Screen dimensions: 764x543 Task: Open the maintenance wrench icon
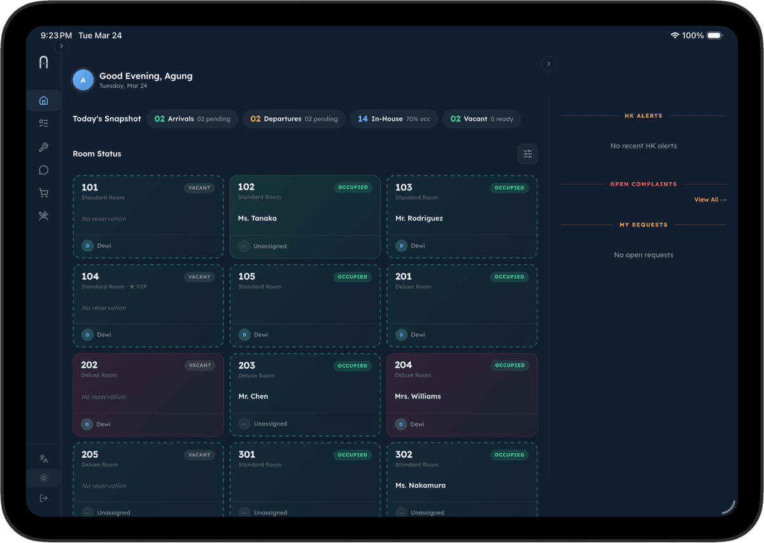(43, 146)
